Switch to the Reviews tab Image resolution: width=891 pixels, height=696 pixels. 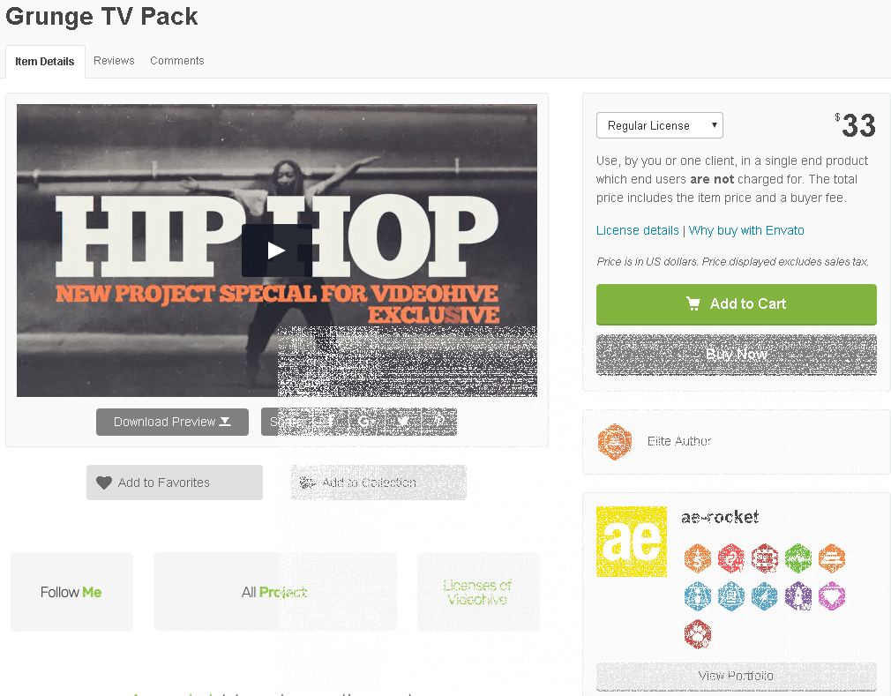[x=114, y=61]
